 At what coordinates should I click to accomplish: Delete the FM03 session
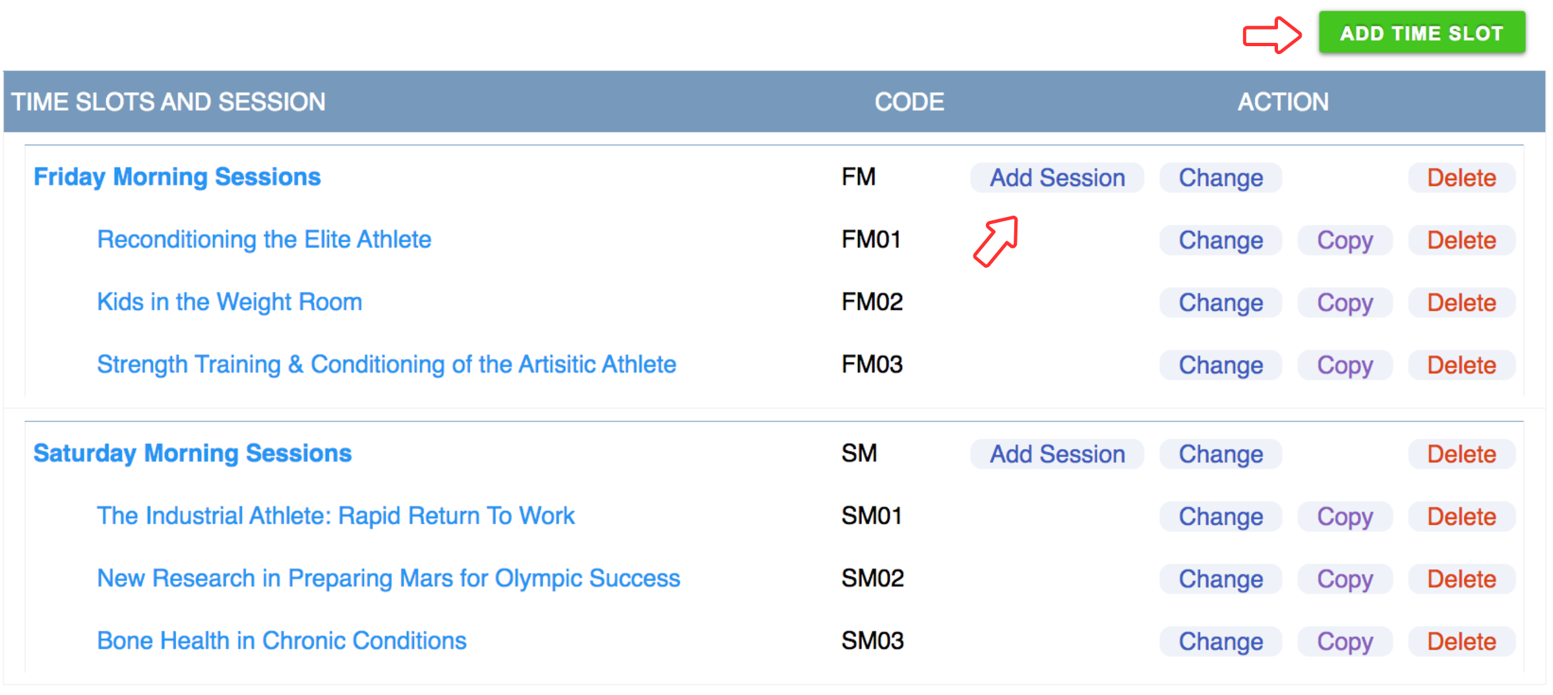[x=1461, y=365]
